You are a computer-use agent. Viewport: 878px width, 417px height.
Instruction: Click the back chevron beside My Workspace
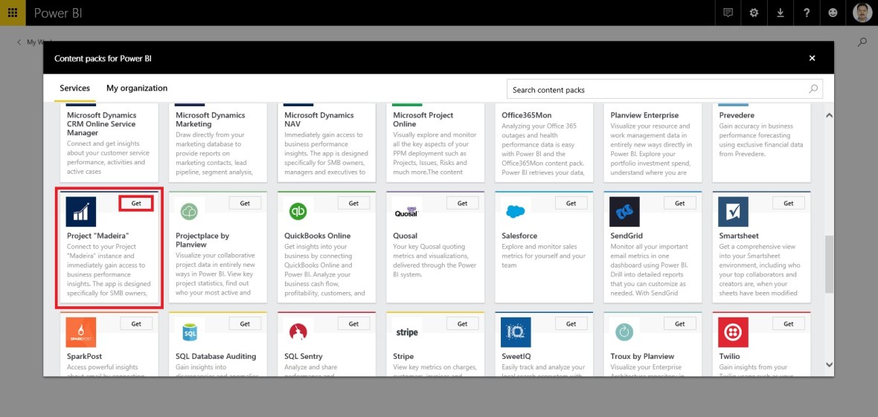19,42
